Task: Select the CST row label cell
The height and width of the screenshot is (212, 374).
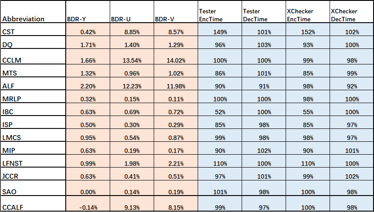Action: tap(33, 29)
